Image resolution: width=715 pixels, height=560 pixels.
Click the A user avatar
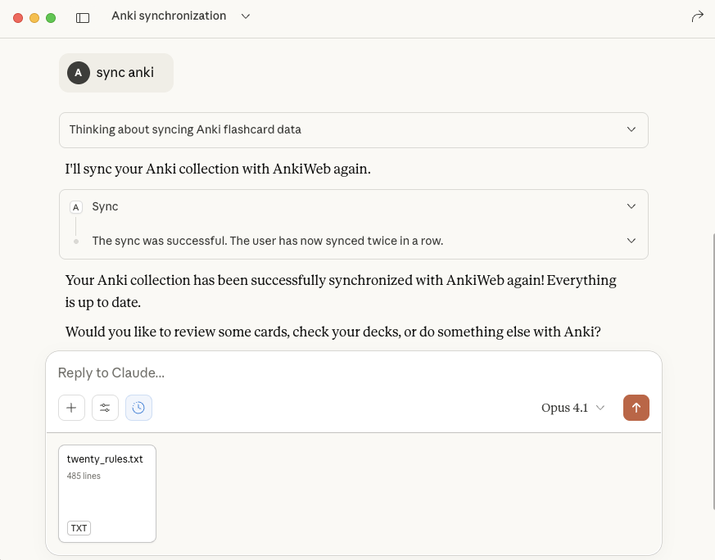click(x=78, y=73)
